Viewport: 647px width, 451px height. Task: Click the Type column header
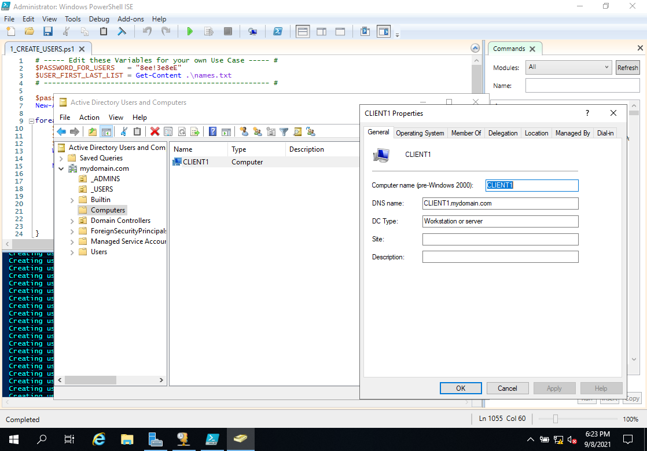(x=256, y=149)
